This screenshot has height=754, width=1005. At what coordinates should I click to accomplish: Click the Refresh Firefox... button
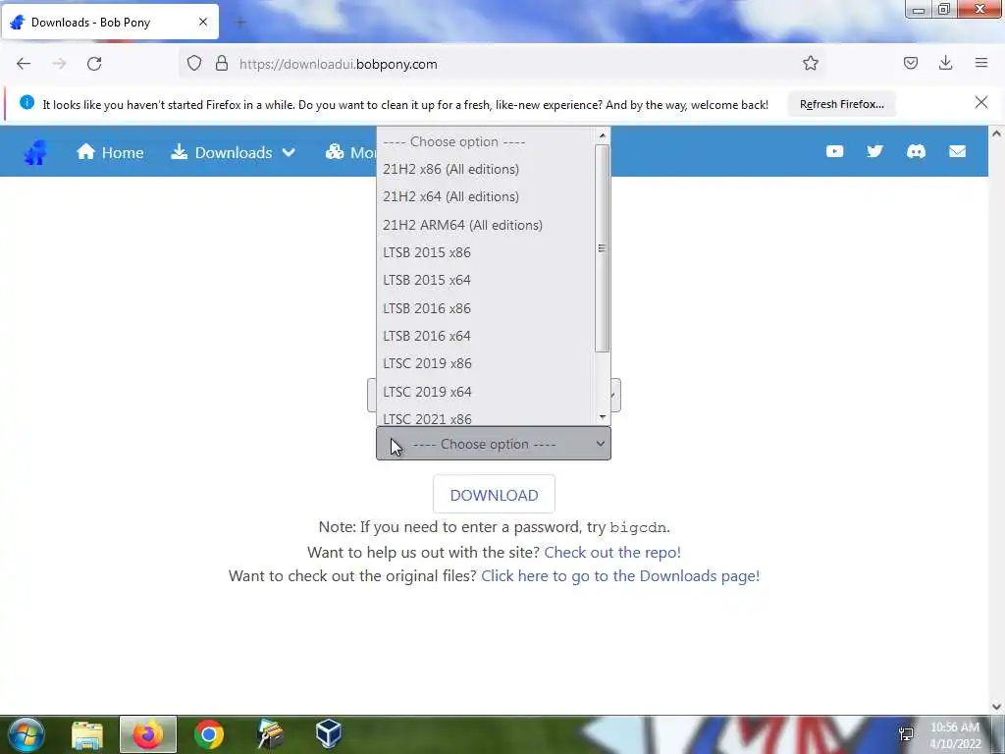pyautogui.click(x=841, y=104)
